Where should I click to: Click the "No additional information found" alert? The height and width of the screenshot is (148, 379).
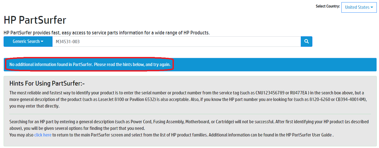[x=90, y=65]
